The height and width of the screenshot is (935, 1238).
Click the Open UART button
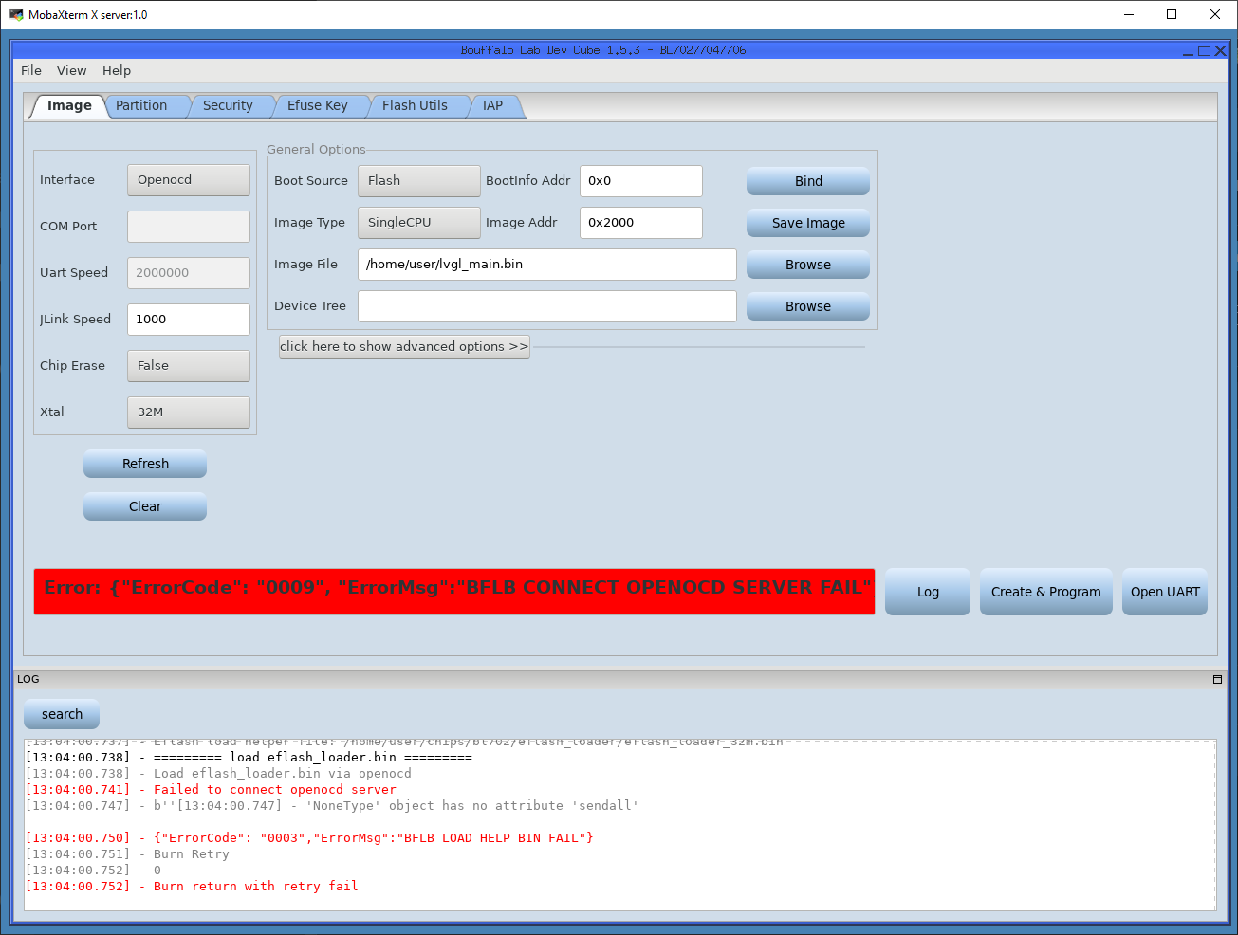(1164, 592)
